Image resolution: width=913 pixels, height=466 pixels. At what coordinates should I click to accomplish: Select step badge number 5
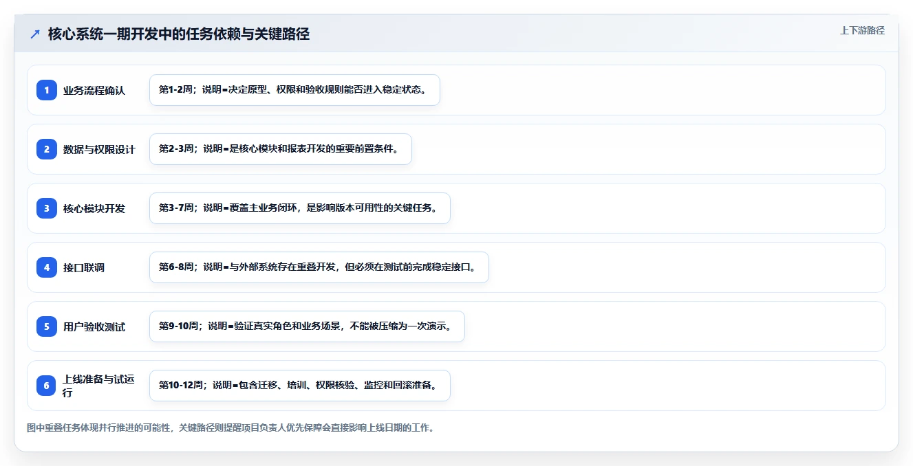(x=47, y=326)
